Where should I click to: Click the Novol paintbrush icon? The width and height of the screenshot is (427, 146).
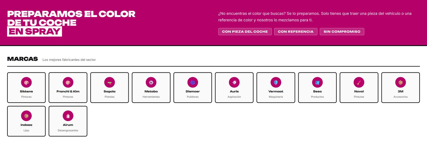point(359,82)
